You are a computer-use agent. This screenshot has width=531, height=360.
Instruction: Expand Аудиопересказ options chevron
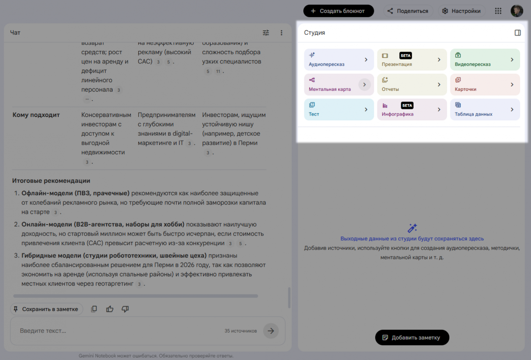366,59
